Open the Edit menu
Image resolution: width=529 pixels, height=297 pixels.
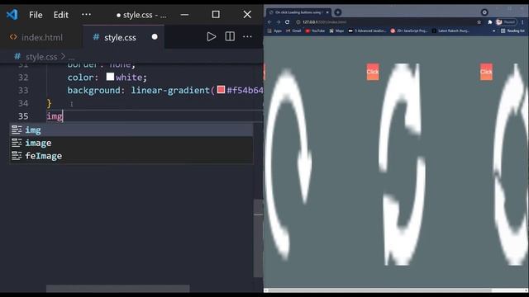pos(60,15)
